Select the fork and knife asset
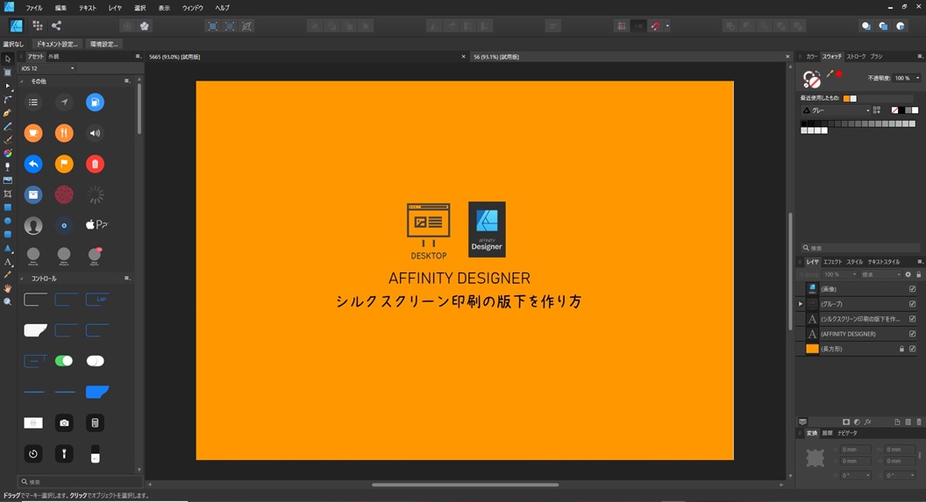 pos(64,132)
